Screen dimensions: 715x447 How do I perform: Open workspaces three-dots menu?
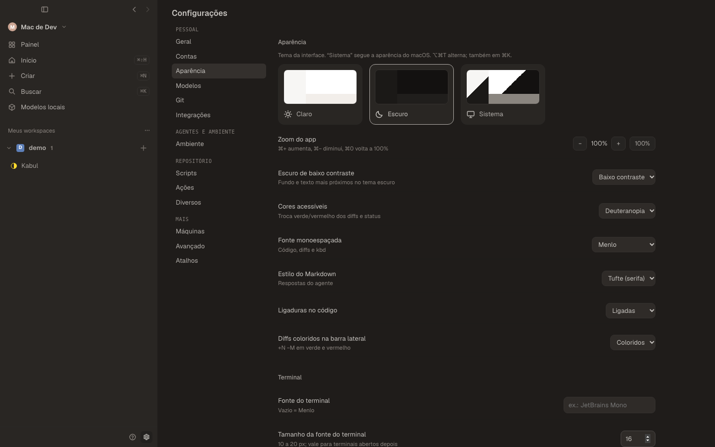[147, 131]
